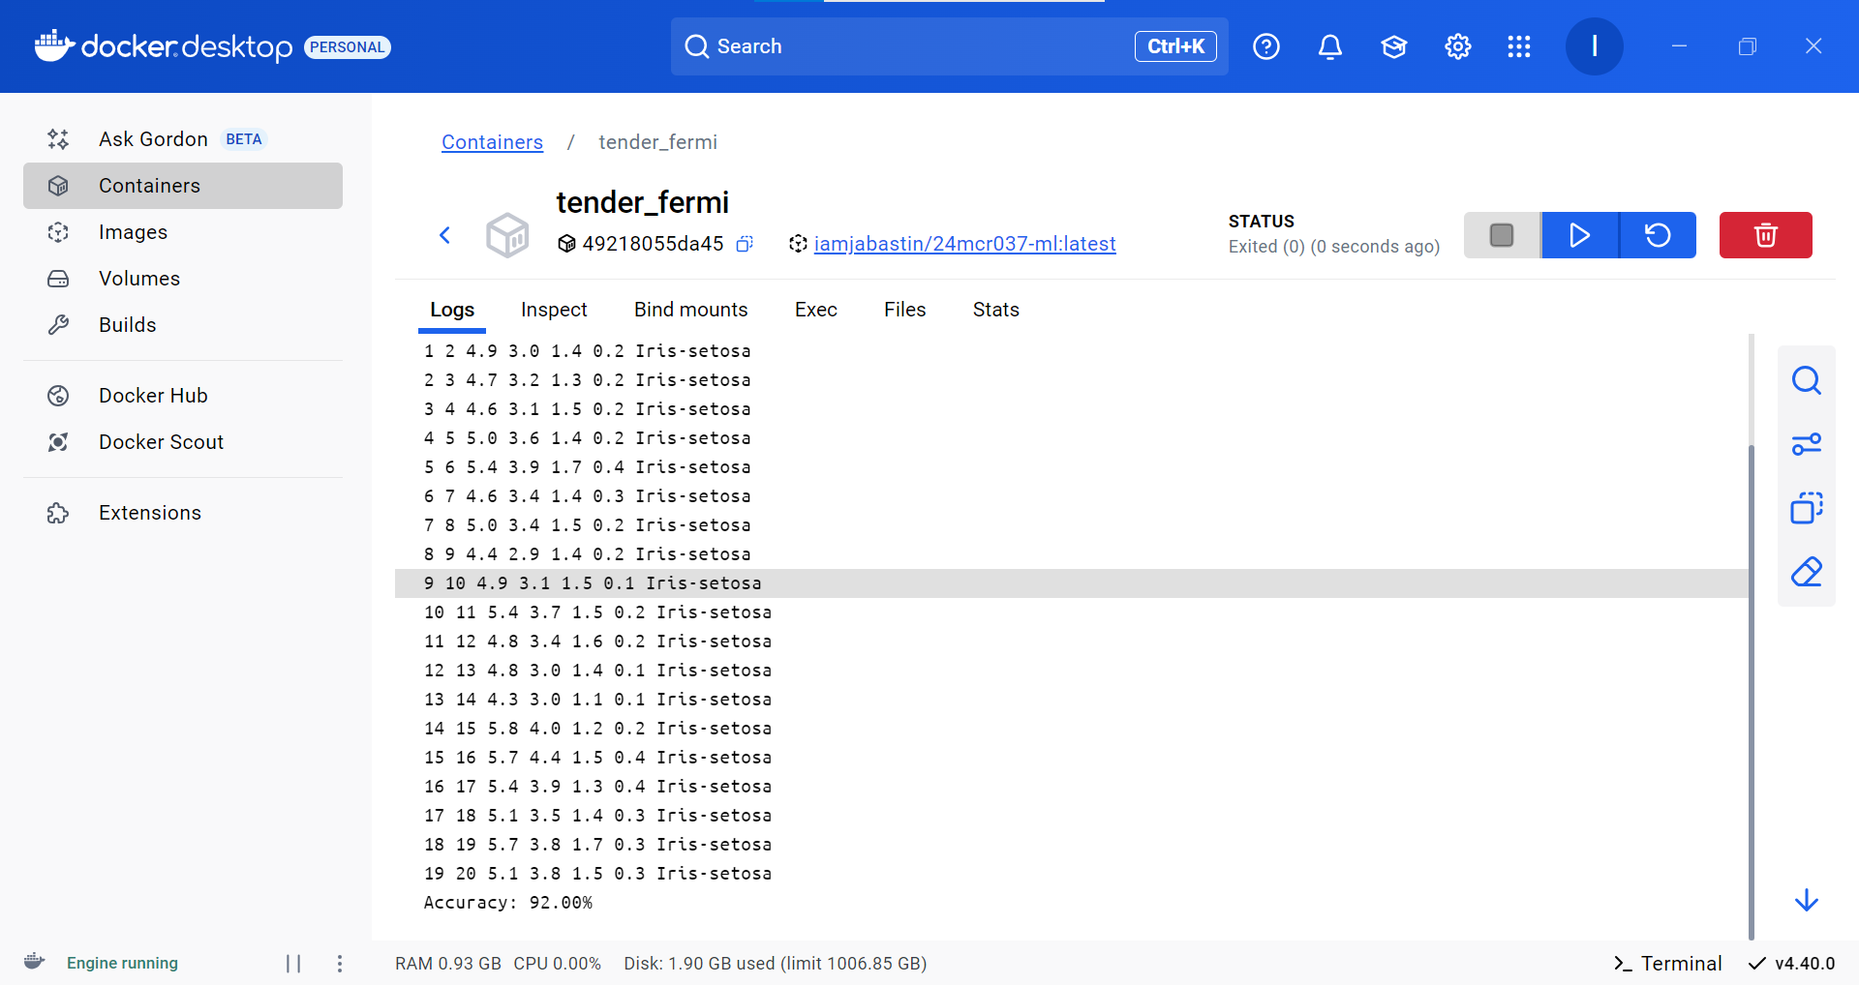The image size is (1859, 985).
Task: Copy container ID 49218055da45
Action: pos(745,244)
